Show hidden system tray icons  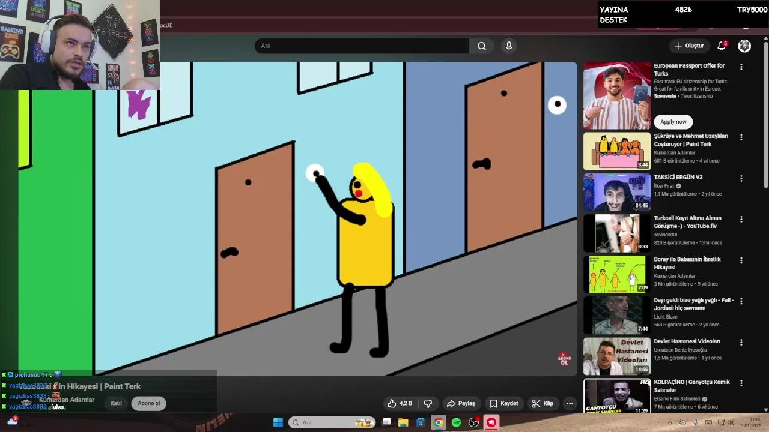click(670, 422)
